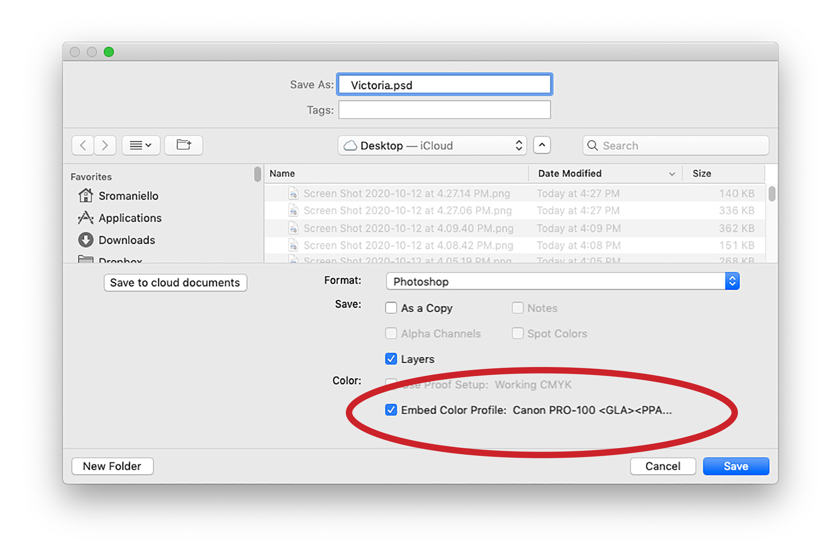Navigate back using the left arrow
Screen dimensions: 835x550
click(82, 145)
